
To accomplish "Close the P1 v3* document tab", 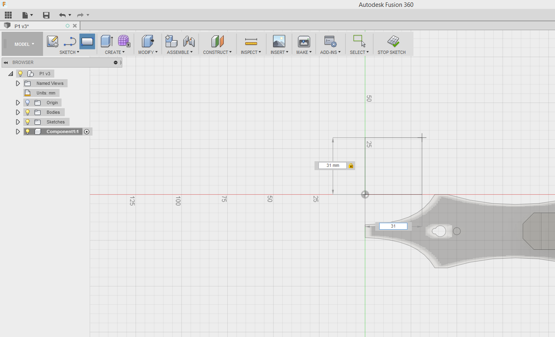I will click(75, 26).
